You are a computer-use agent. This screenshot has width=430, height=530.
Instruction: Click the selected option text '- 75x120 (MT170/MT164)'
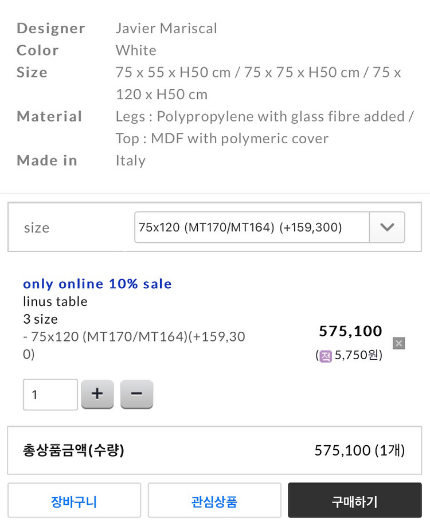105,337
